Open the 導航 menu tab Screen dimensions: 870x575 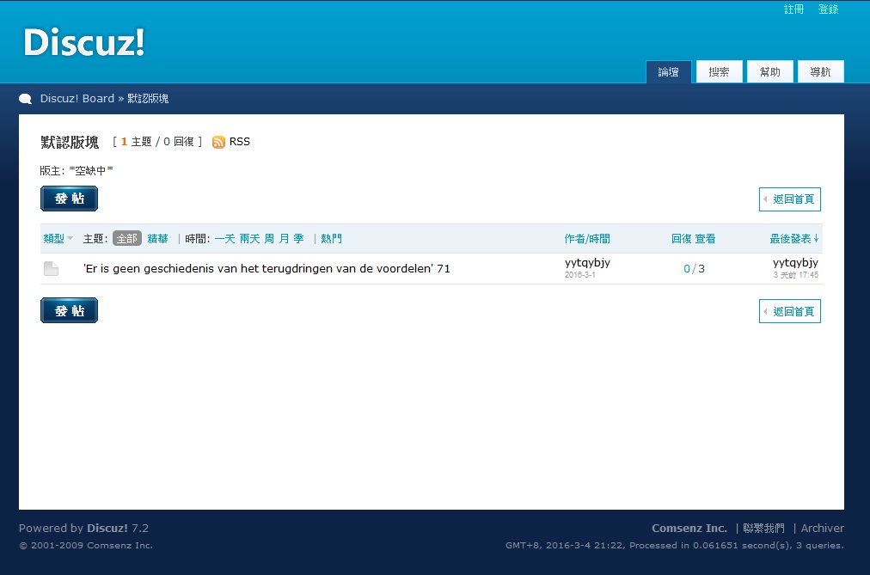(820, 72)
